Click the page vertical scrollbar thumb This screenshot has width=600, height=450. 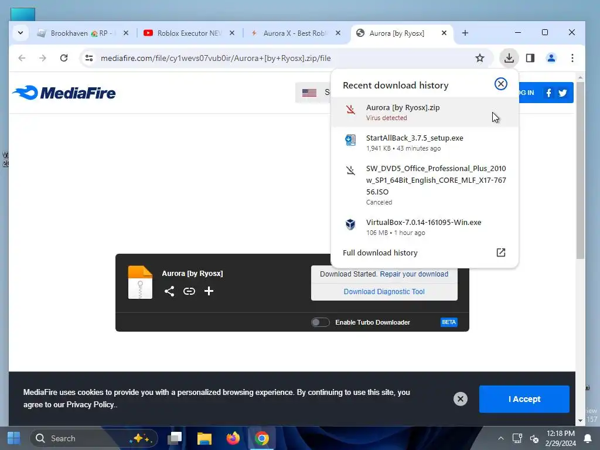(580, 171)
